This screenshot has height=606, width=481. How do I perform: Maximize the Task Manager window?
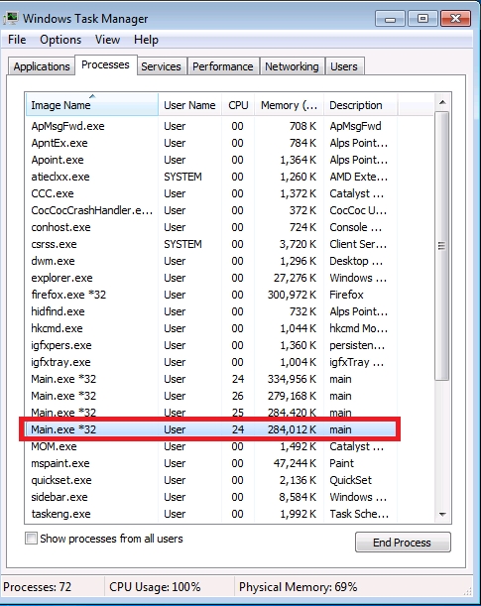pos(422,18)
